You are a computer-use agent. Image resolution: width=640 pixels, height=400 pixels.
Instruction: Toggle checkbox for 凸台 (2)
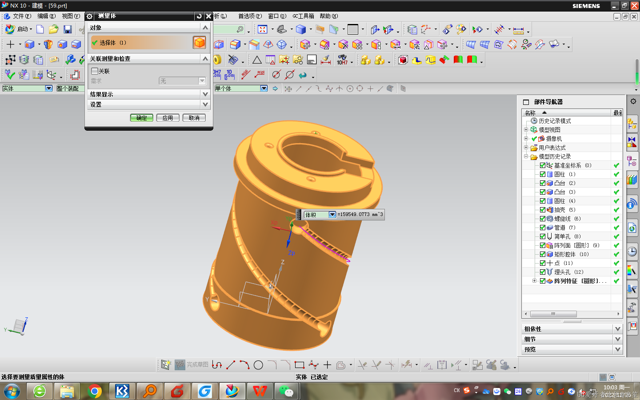[543, 183]
